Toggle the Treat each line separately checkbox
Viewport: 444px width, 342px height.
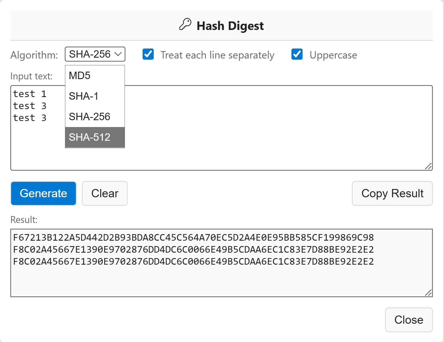(148, 54)
